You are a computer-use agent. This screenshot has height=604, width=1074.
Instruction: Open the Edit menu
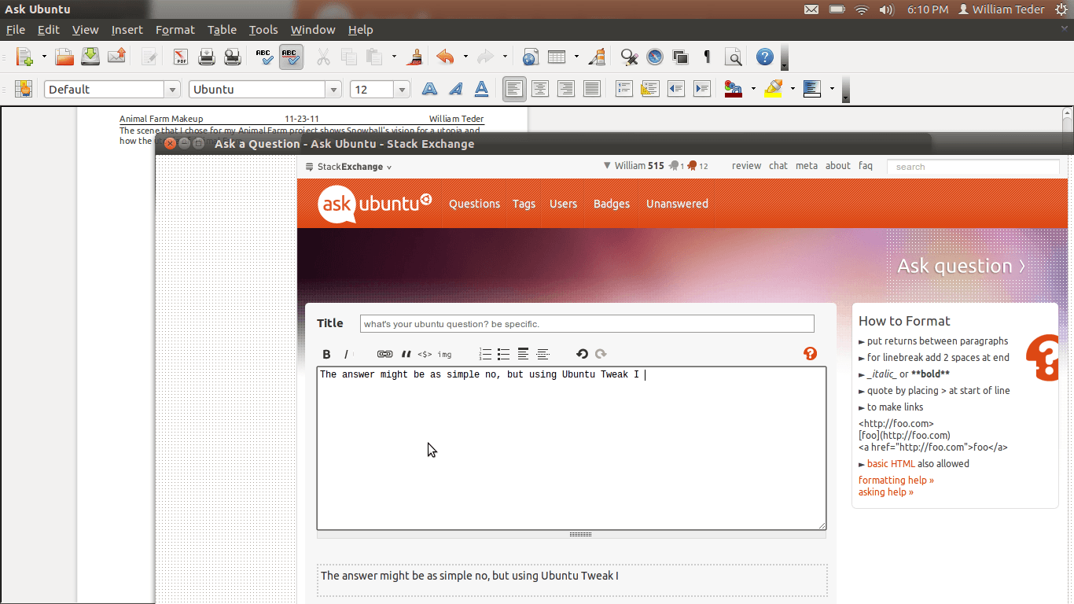pos(49,30)
